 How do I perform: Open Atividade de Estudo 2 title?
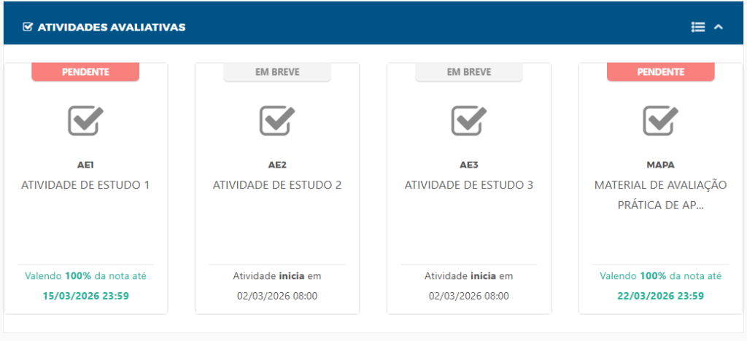277,185
